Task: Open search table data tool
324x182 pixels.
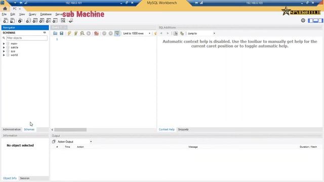Action: pos(63,20)
